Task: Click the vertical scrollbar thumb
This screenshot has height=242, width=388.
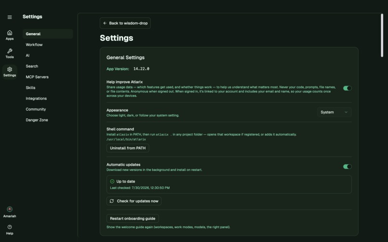Action: 382,36
